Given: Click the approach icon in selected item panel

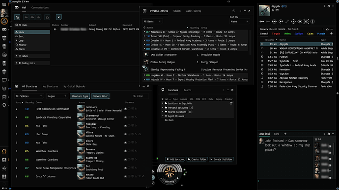Looking at the screenshot, I should pos(261,22).
